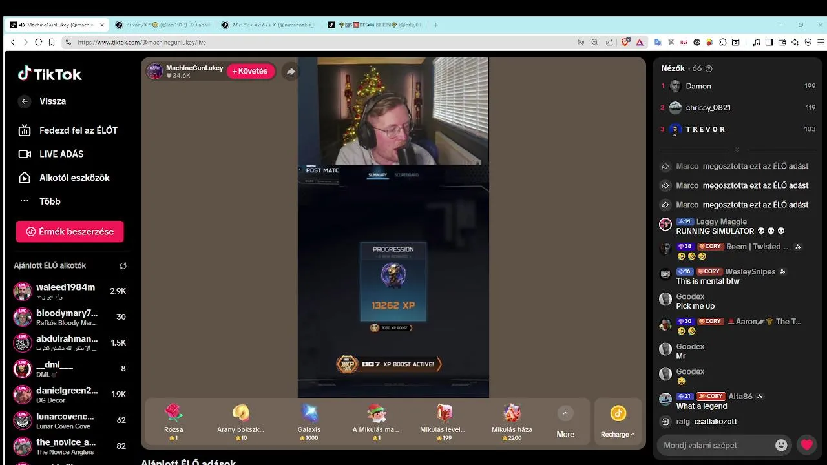Click browser forward button
The height and width of the screenshot is (465, 827).
25,42
